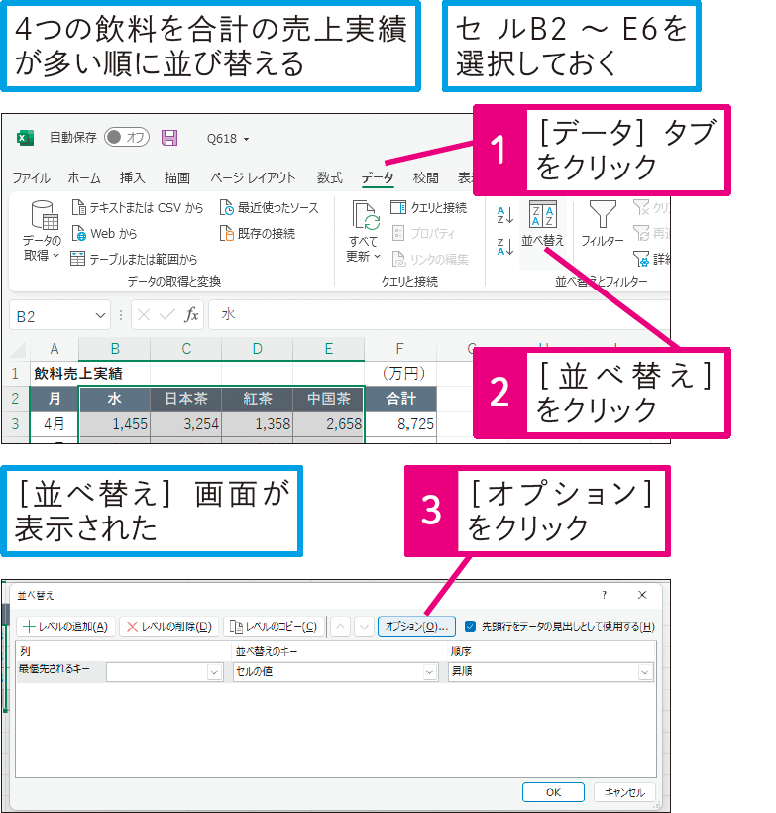Viewport: 776px width, 813px height.
Task: Click Web から import option
Action: click(x=104, y=234)
